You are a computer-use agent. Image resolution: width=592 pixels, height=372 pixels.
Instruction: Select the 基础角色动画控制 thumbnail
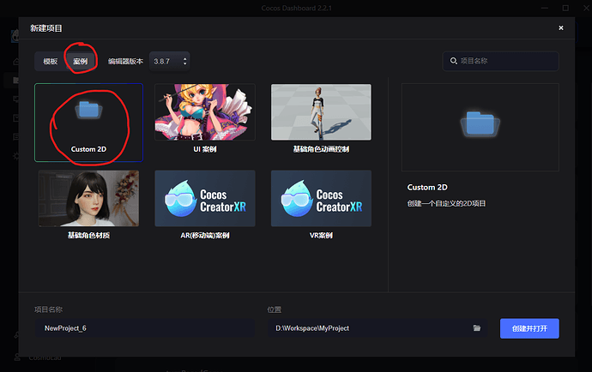click(x=321, y=112)
